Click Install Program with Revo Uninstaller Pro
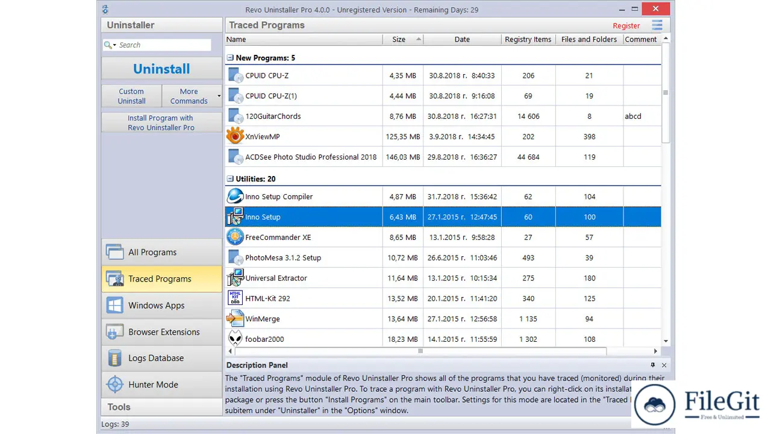The height and width of the screenshot is (434, 771). point(161,122)
